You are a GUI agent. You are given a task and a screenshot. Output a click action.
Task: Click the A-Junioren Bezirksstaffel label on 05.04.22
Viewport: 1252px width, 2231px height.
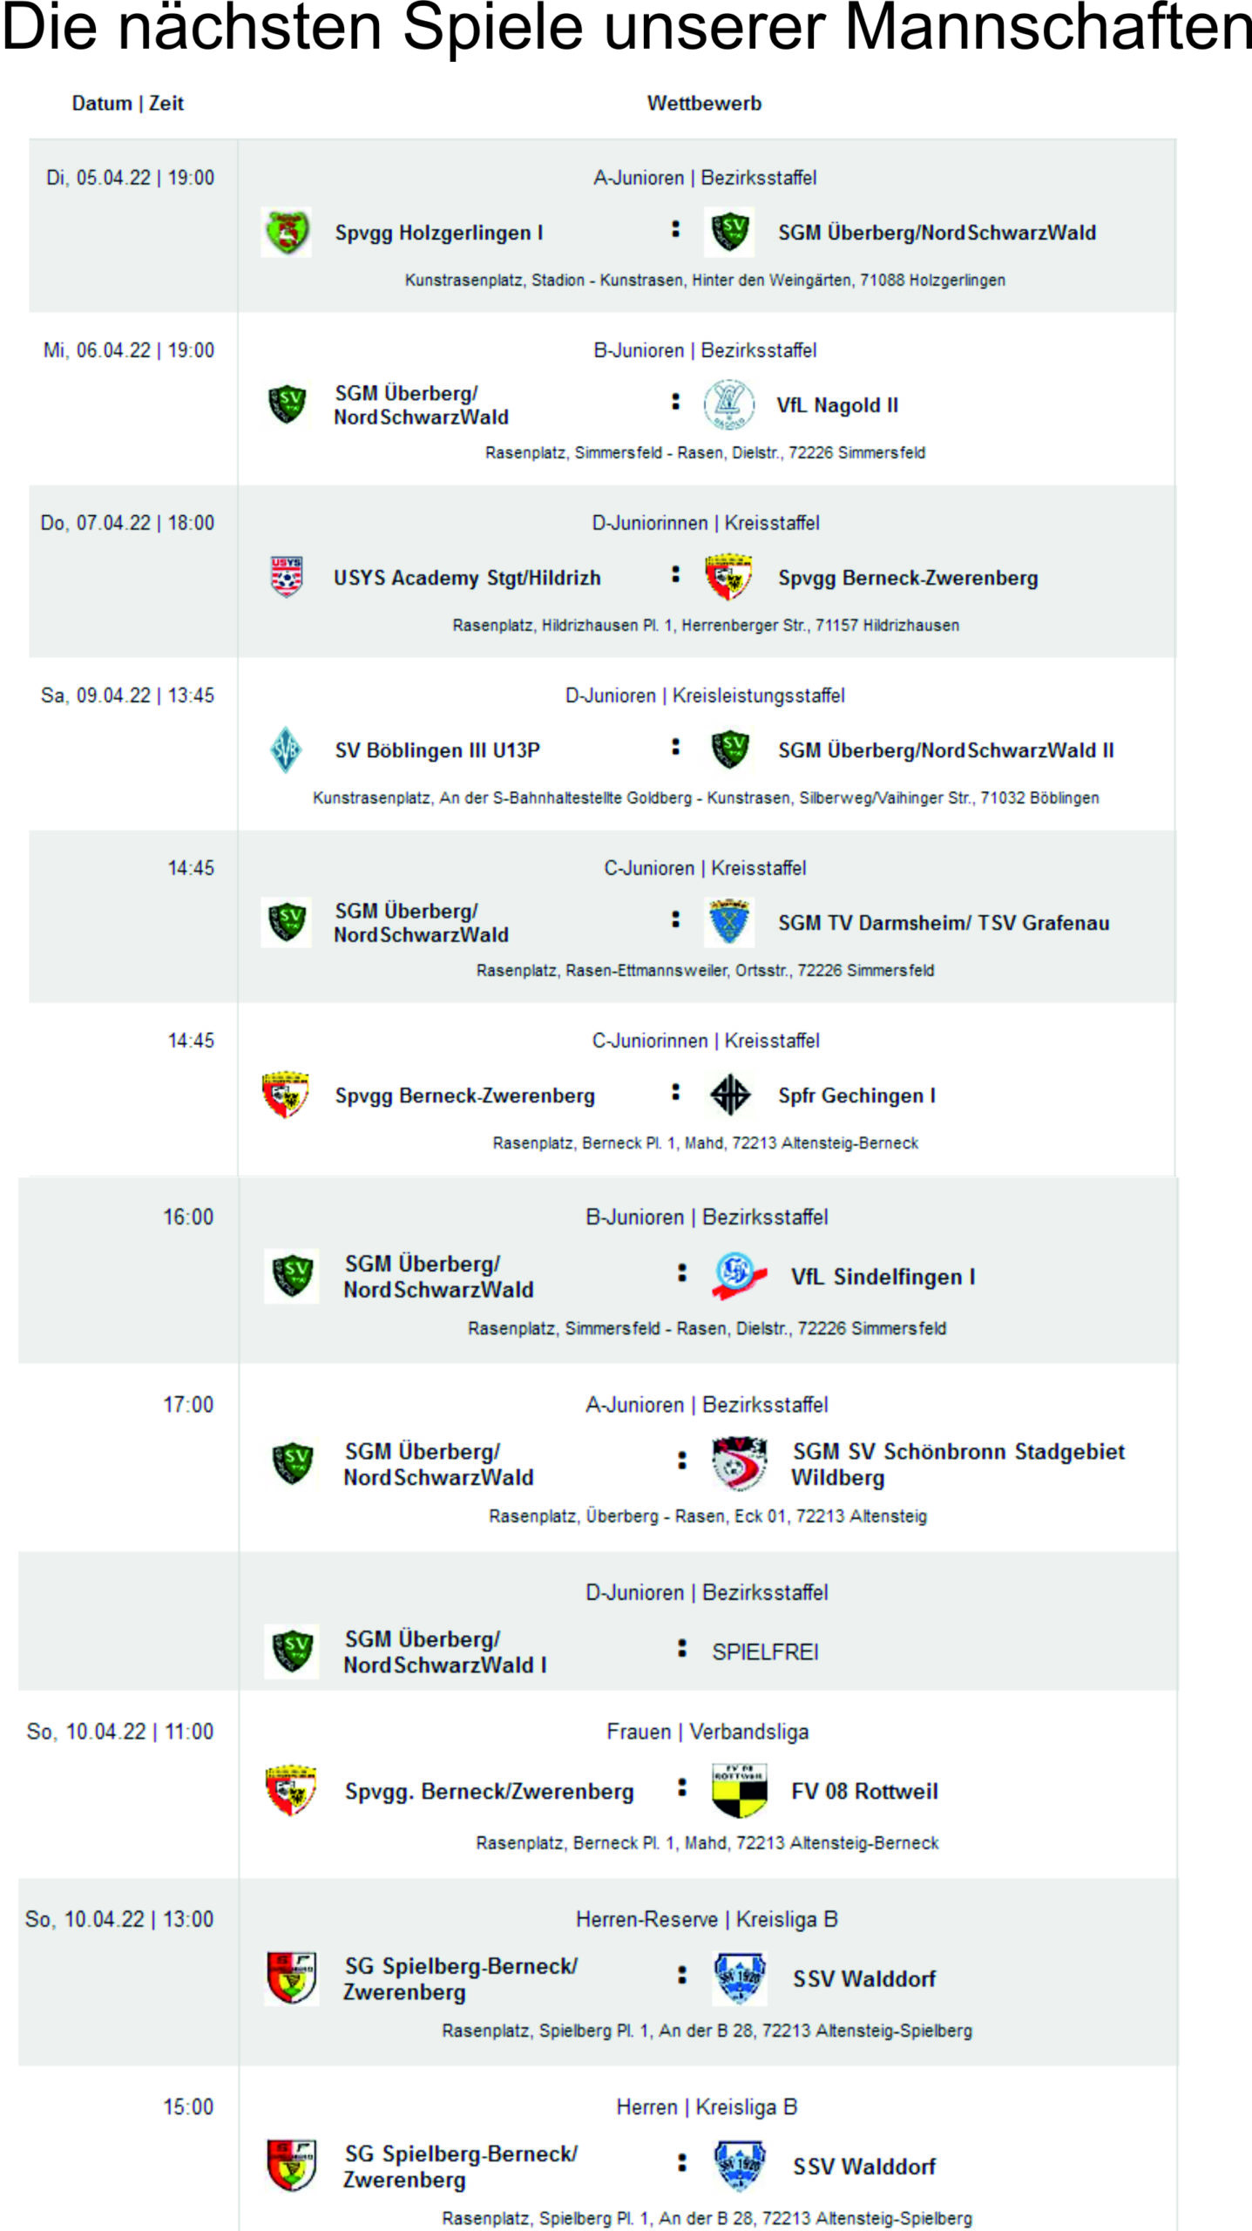pos(705,178)
